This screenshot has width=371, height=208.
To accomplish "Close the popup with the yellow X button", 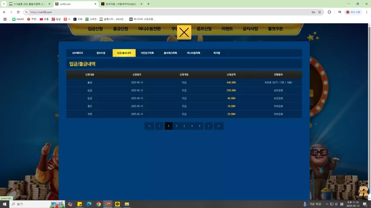I will click(x=184, y=32).
